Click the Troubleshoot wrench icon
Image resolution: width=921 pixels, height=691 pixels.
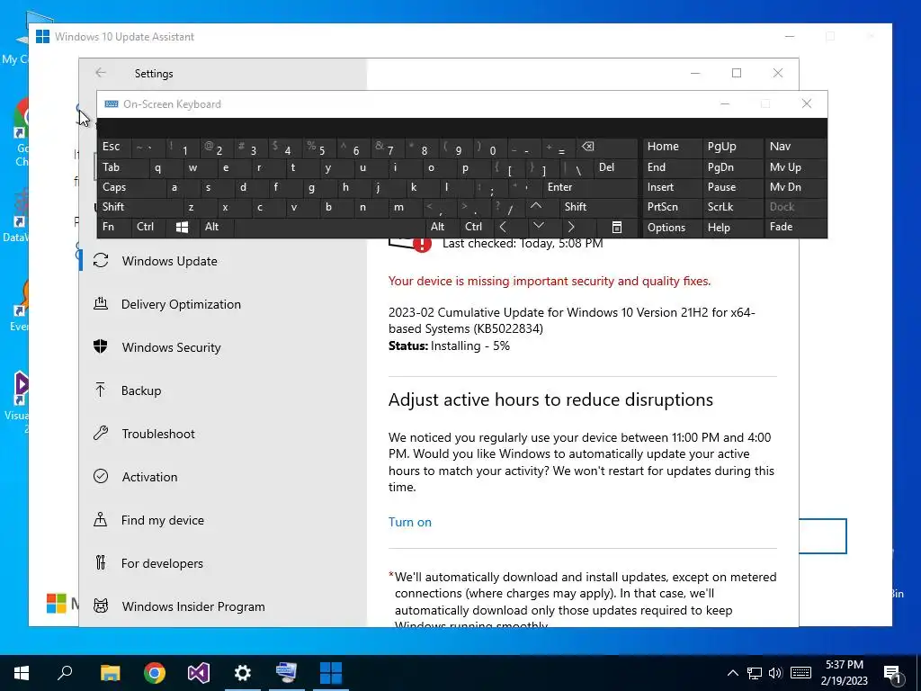click(101, 433)
